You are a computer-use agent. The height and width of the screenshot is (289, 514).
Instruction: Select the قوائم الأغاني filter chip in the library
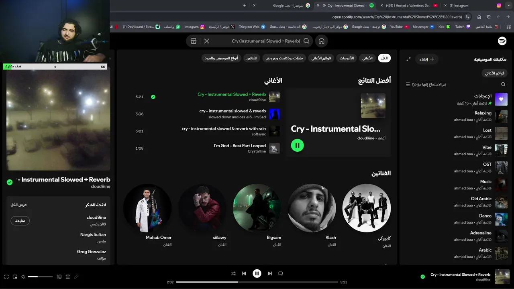click(x=494, y=73)
